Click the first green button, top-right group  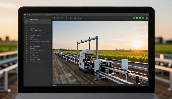pyautogui.click(x=134, y=18)
